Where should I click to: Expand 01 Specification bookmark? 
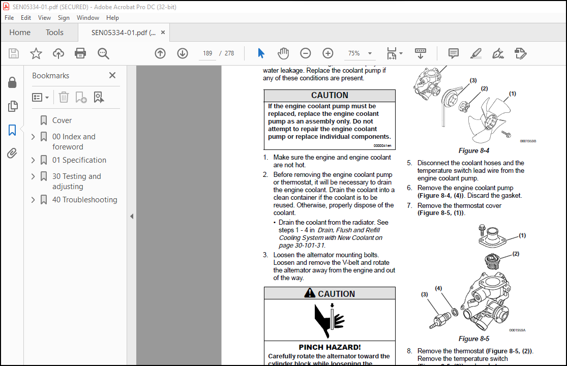(x=33, y=160)
